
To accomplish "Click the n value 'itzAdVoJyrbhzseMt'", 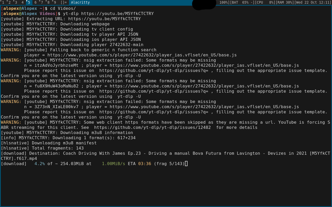I will [57, 65].
